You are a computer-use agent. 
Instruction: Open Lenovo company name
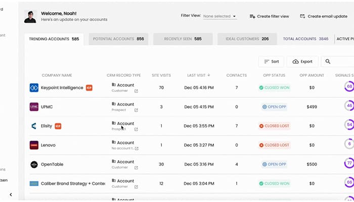48,145
